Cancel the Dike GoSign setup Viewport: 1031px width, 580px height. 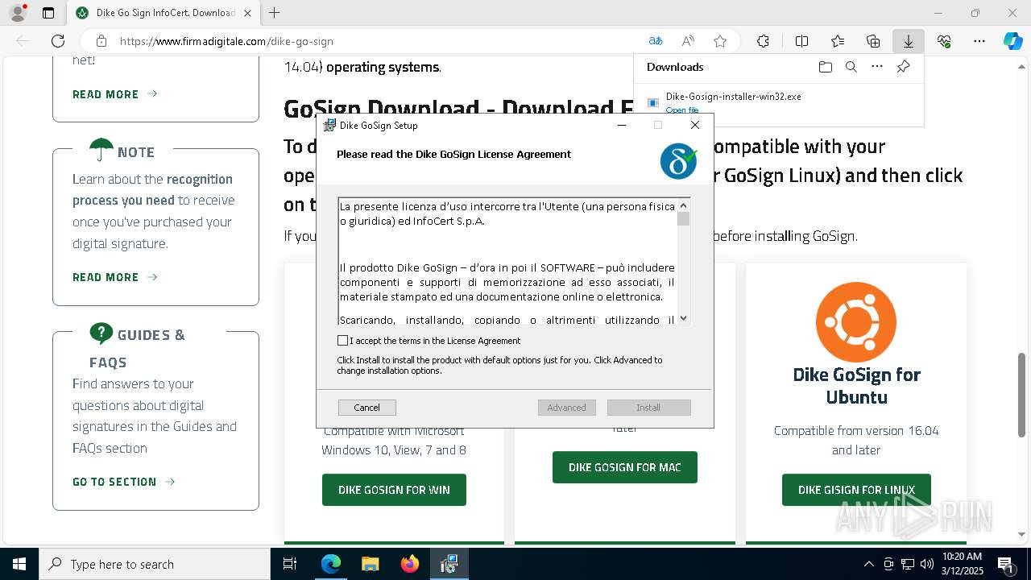click(x=366, y=408)
